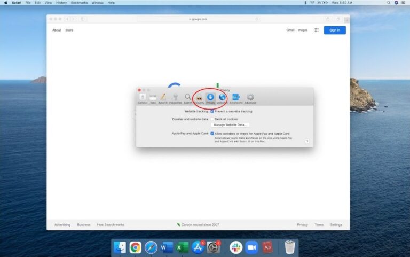Click the google.com address bar
Screen dimensions: 410x257
[198, 19]
